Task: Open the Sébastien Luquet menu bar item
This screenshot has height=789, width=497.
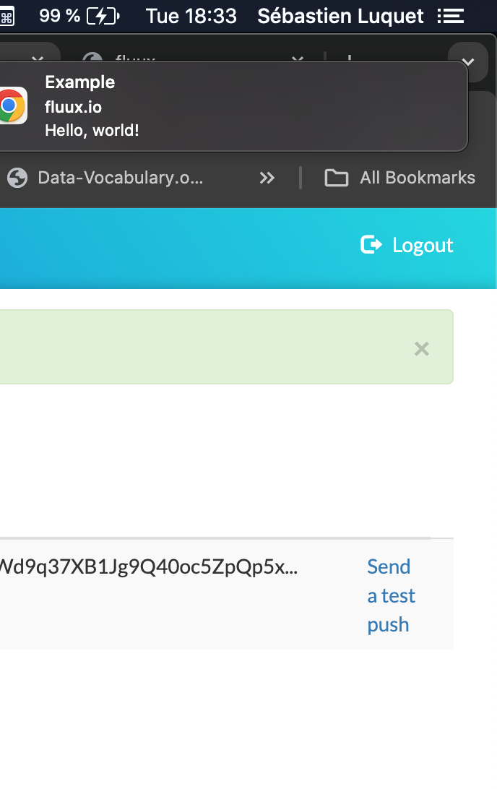Action: coord(340,15)
